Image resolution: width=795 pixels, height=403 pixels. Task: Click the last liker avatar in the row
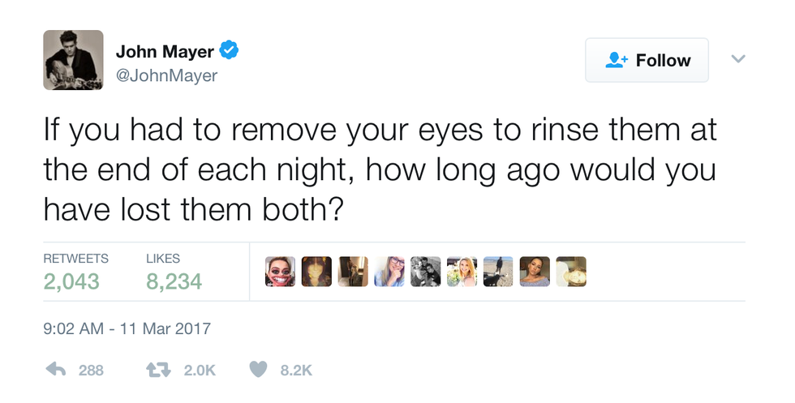tap(571, 272)
